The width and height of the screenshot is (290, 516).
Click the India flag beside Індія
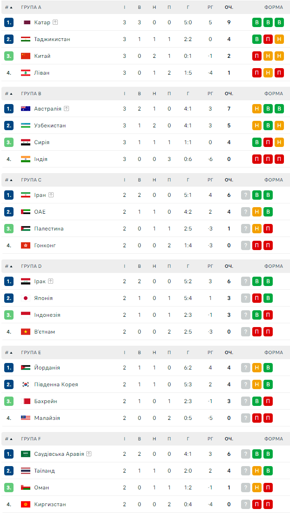[x=26, y=159]
